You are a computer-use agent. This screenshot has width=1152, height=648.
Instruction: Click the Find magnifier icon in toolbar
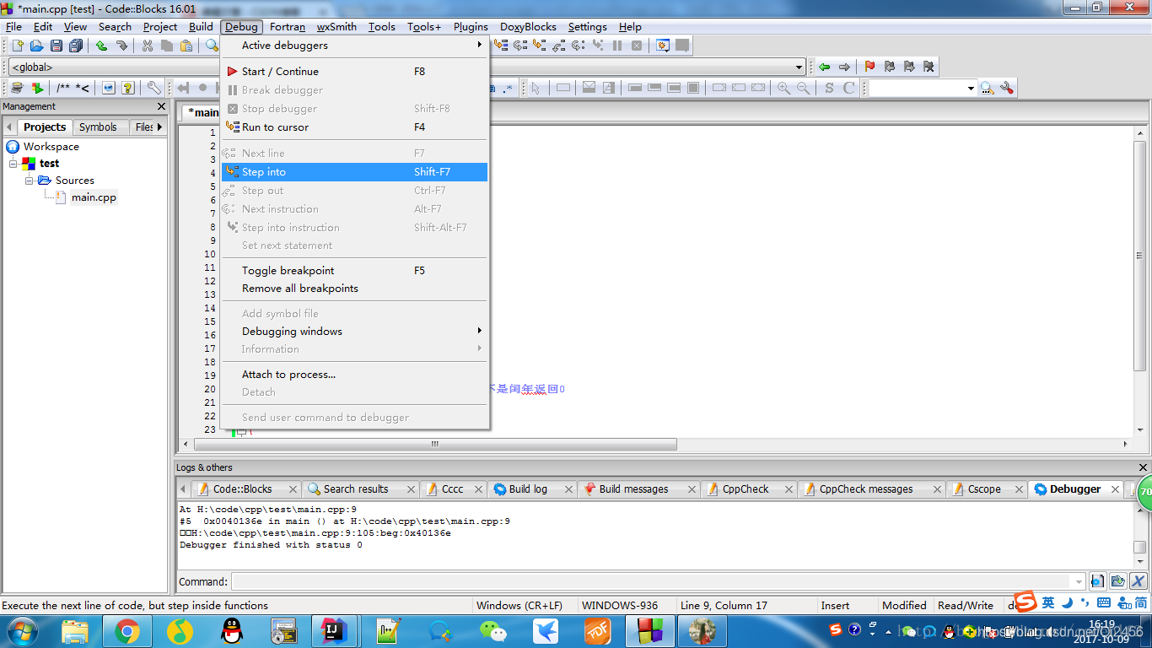(212, 46)
